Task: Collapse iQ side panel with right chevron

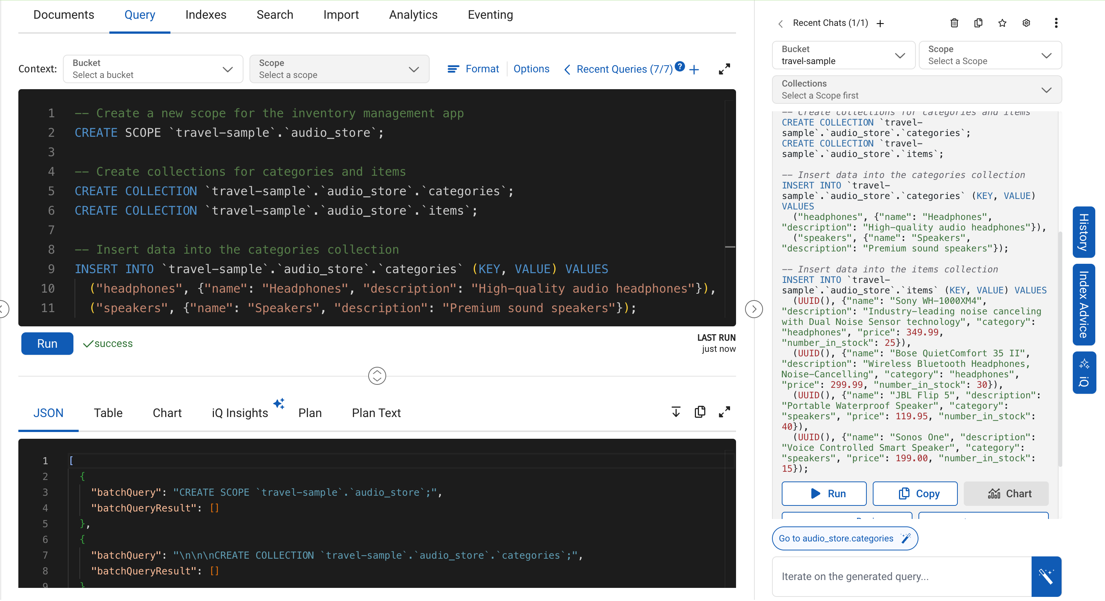Action: [x=754, y=309]
